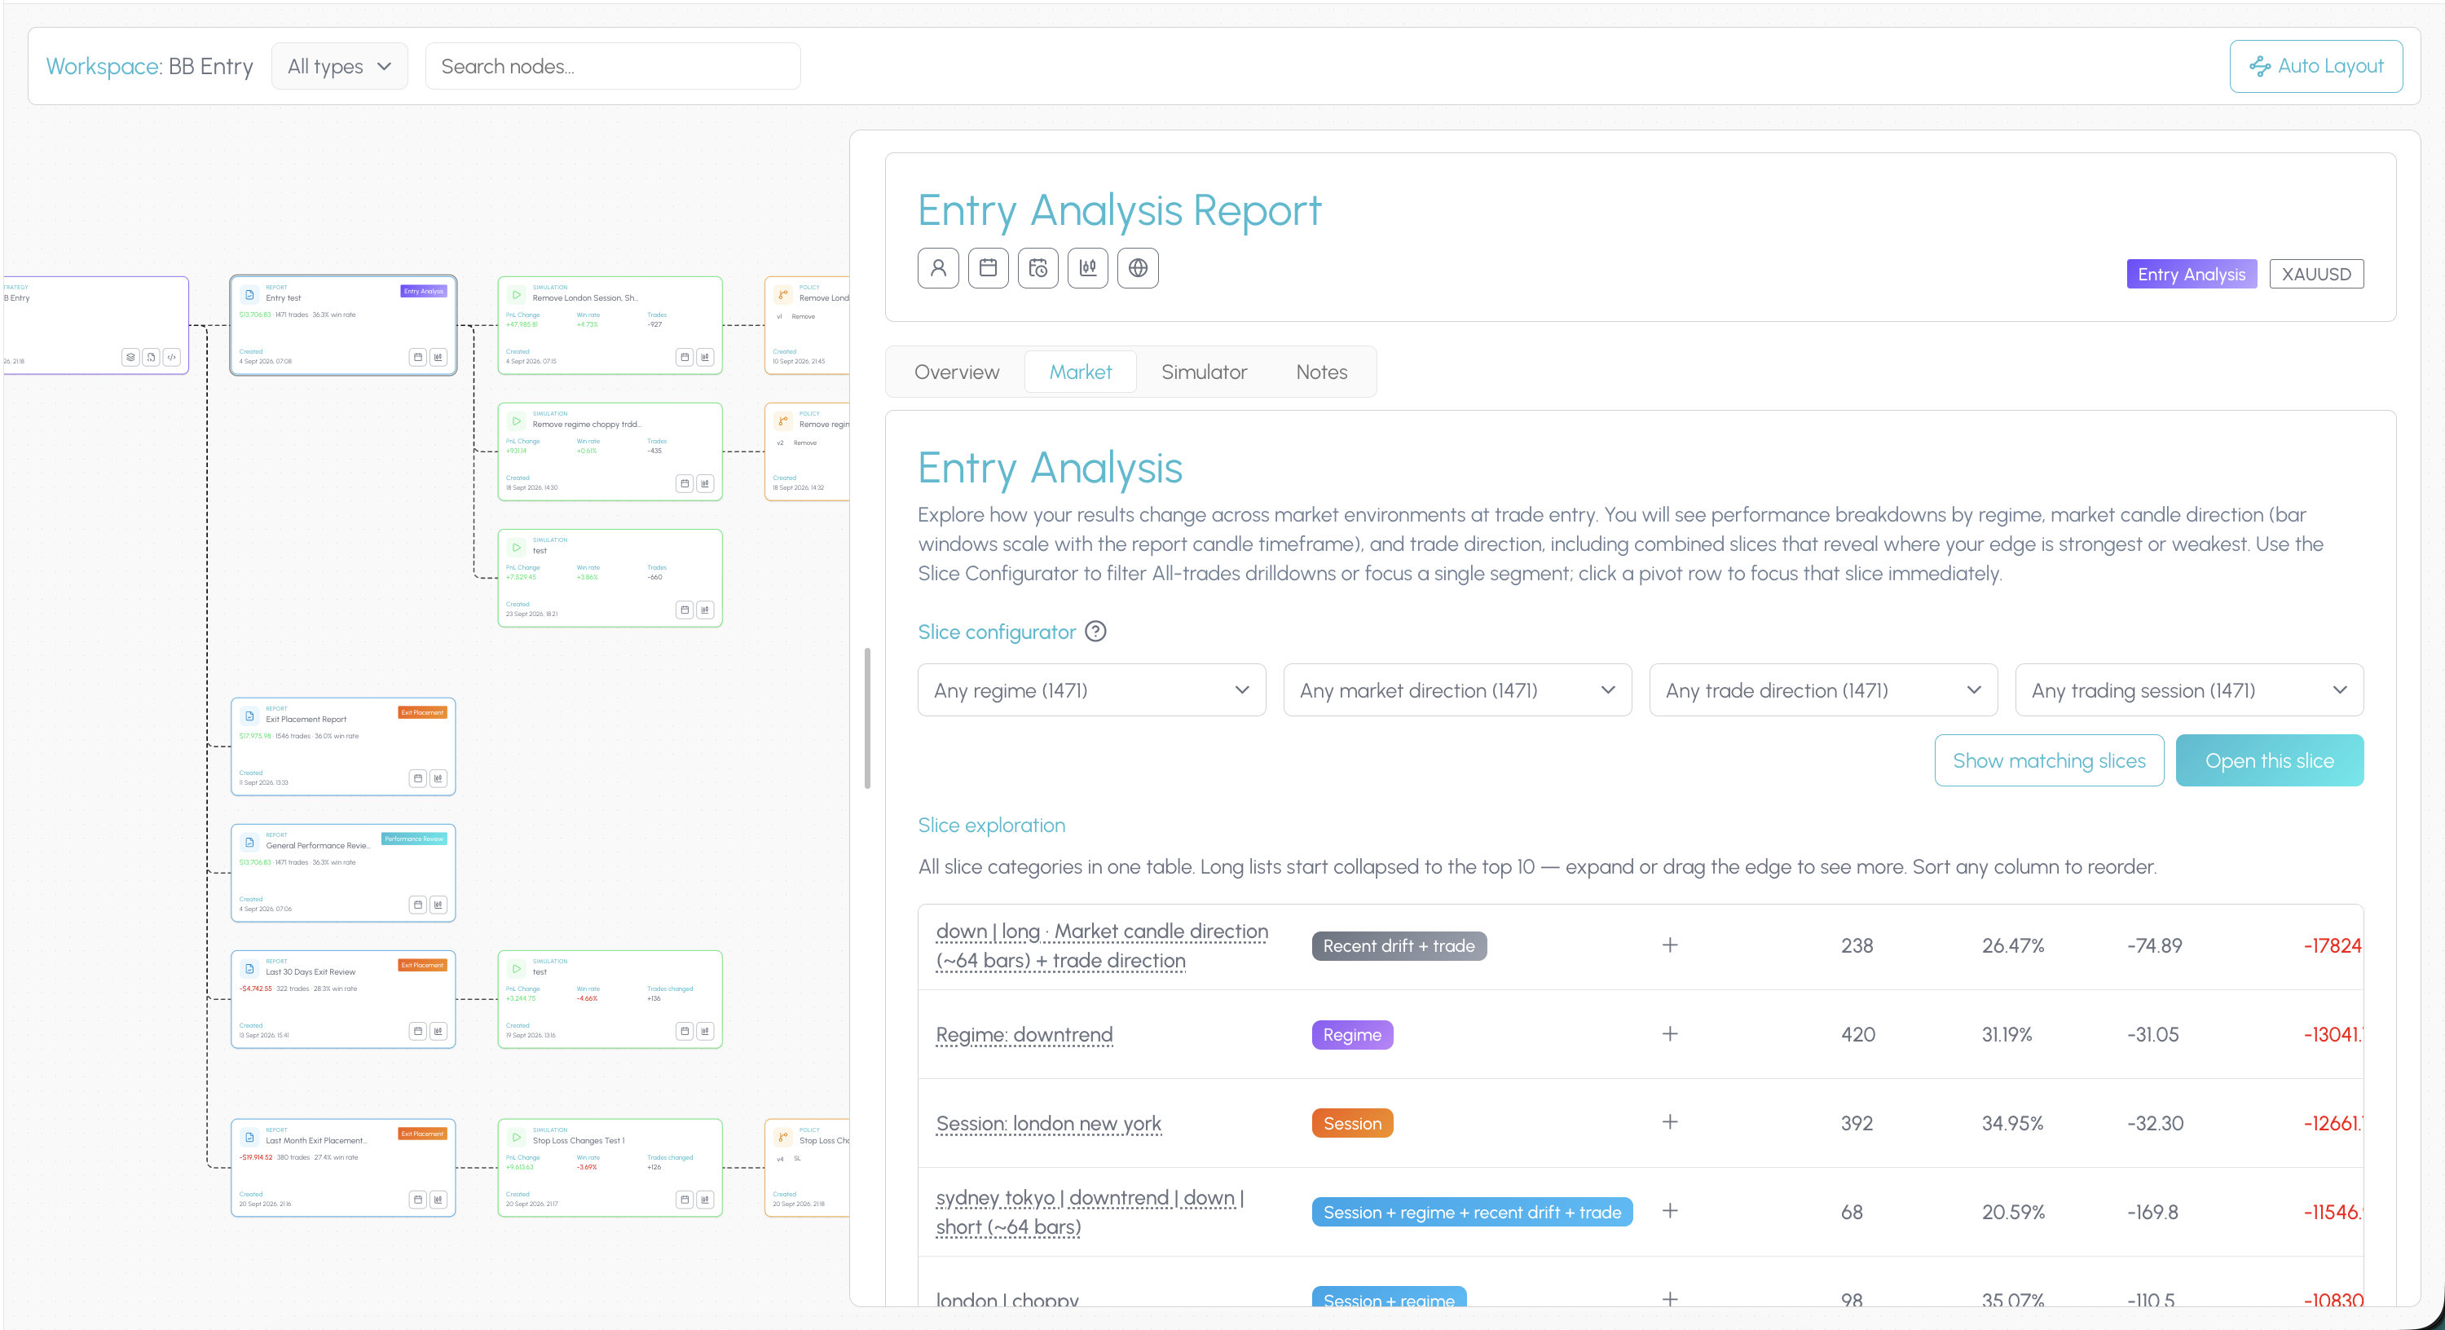Click candlestick icon on Remove regime choppy simulation
Screen dimensions: 2445x1330
705,483
